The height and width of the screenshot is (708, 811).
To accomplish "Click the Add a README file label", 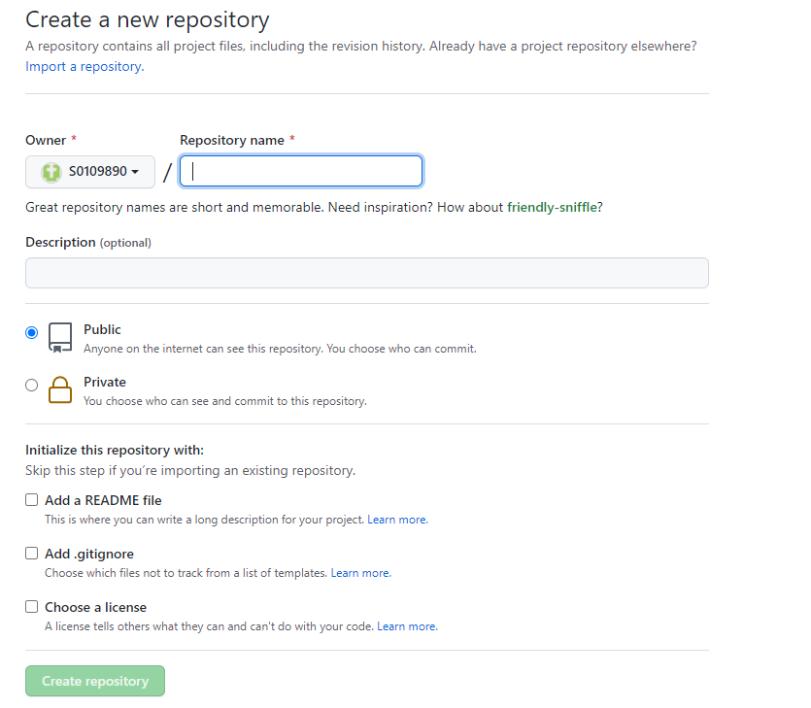I will tap(103, 500).
